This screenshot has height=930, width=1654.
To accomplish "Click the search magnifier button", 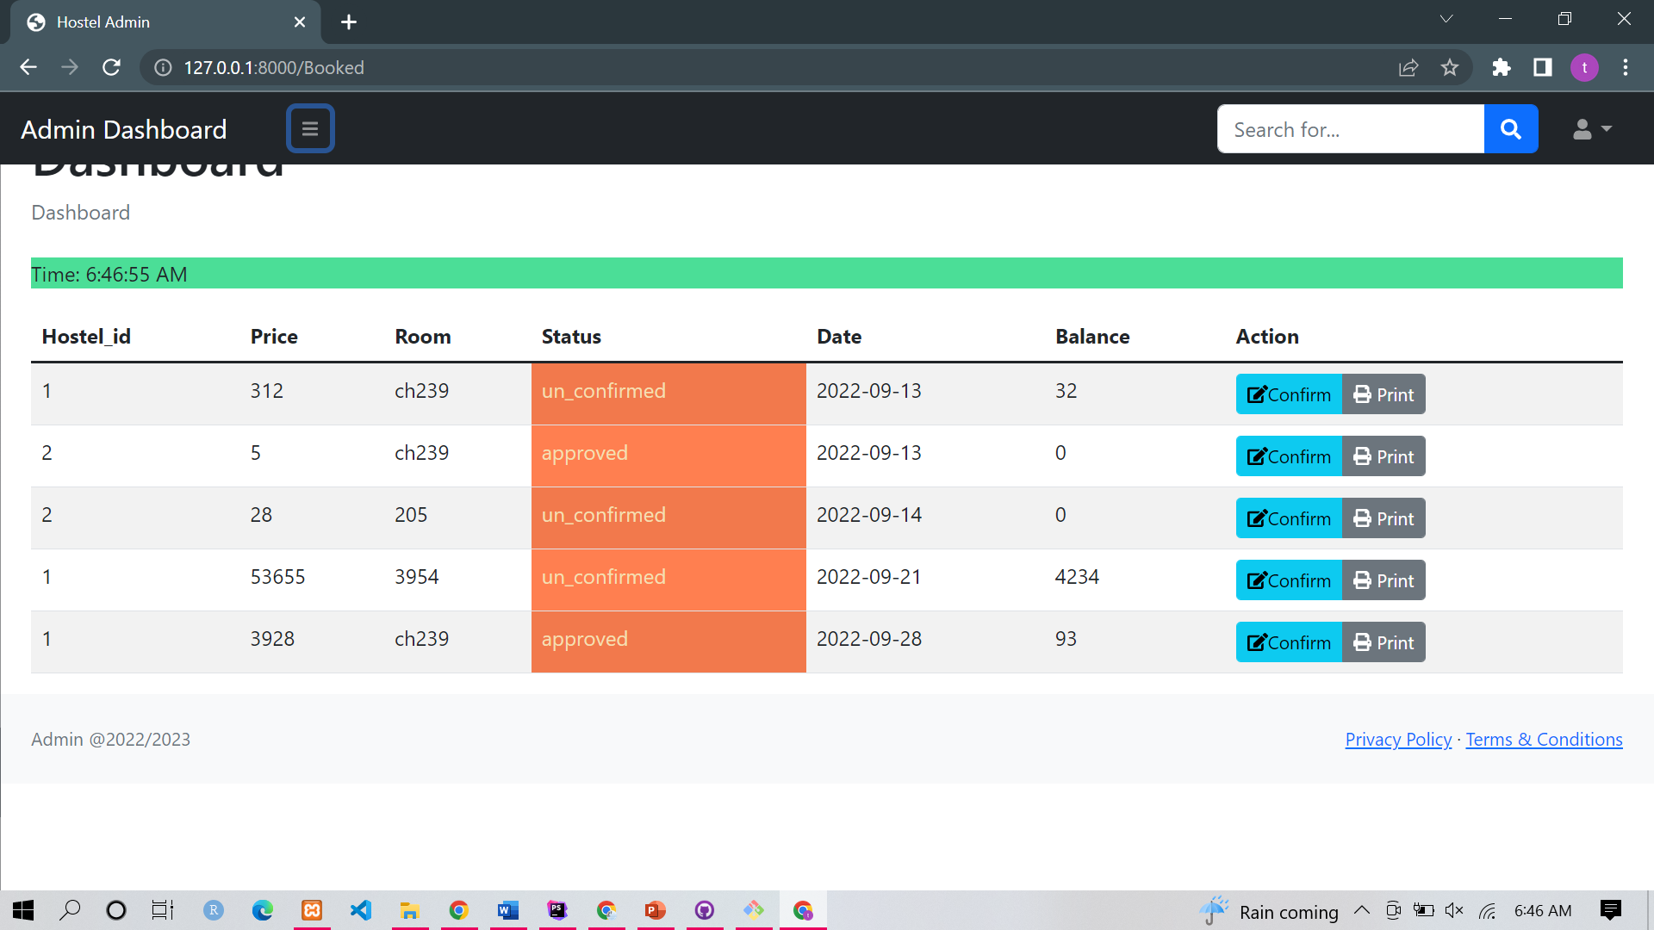I will click(1510, 128).
